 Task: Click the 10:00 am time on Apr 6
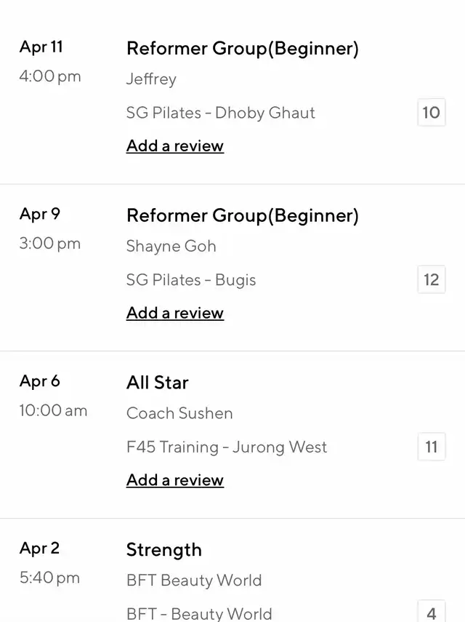(x=53, y=410)
